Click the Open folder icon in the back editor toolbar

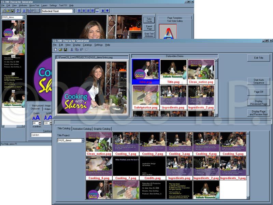8,11
